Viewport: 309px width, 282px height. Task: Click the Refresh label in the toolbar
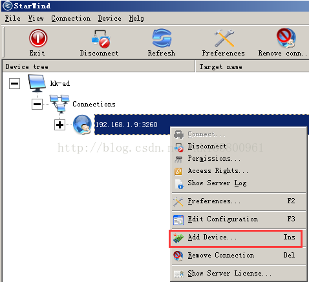pyautogui.click(x=162, y=53)
